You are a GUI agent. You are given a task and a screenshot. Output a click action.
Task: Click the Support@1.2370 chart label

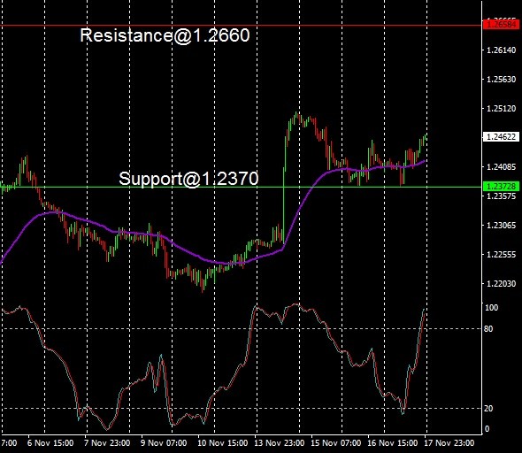click(x=188, y=179)
